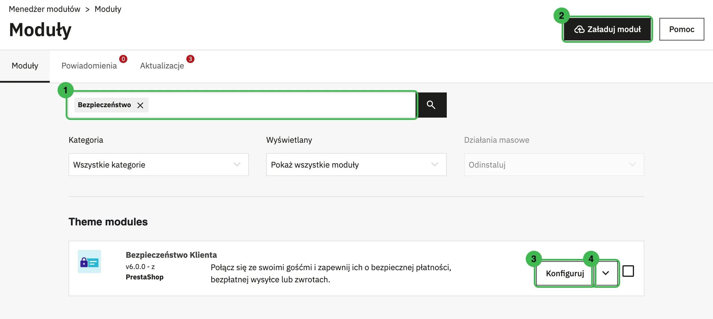Upload a module with Załaduj moduł

607,29
